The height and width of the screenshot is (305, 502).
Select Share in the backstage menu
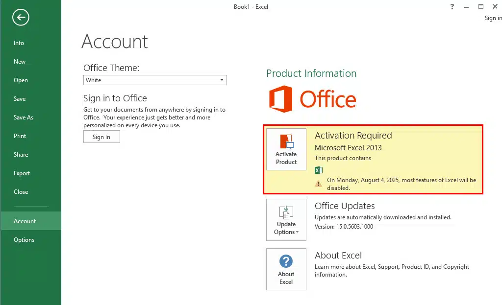click(21, 155)
